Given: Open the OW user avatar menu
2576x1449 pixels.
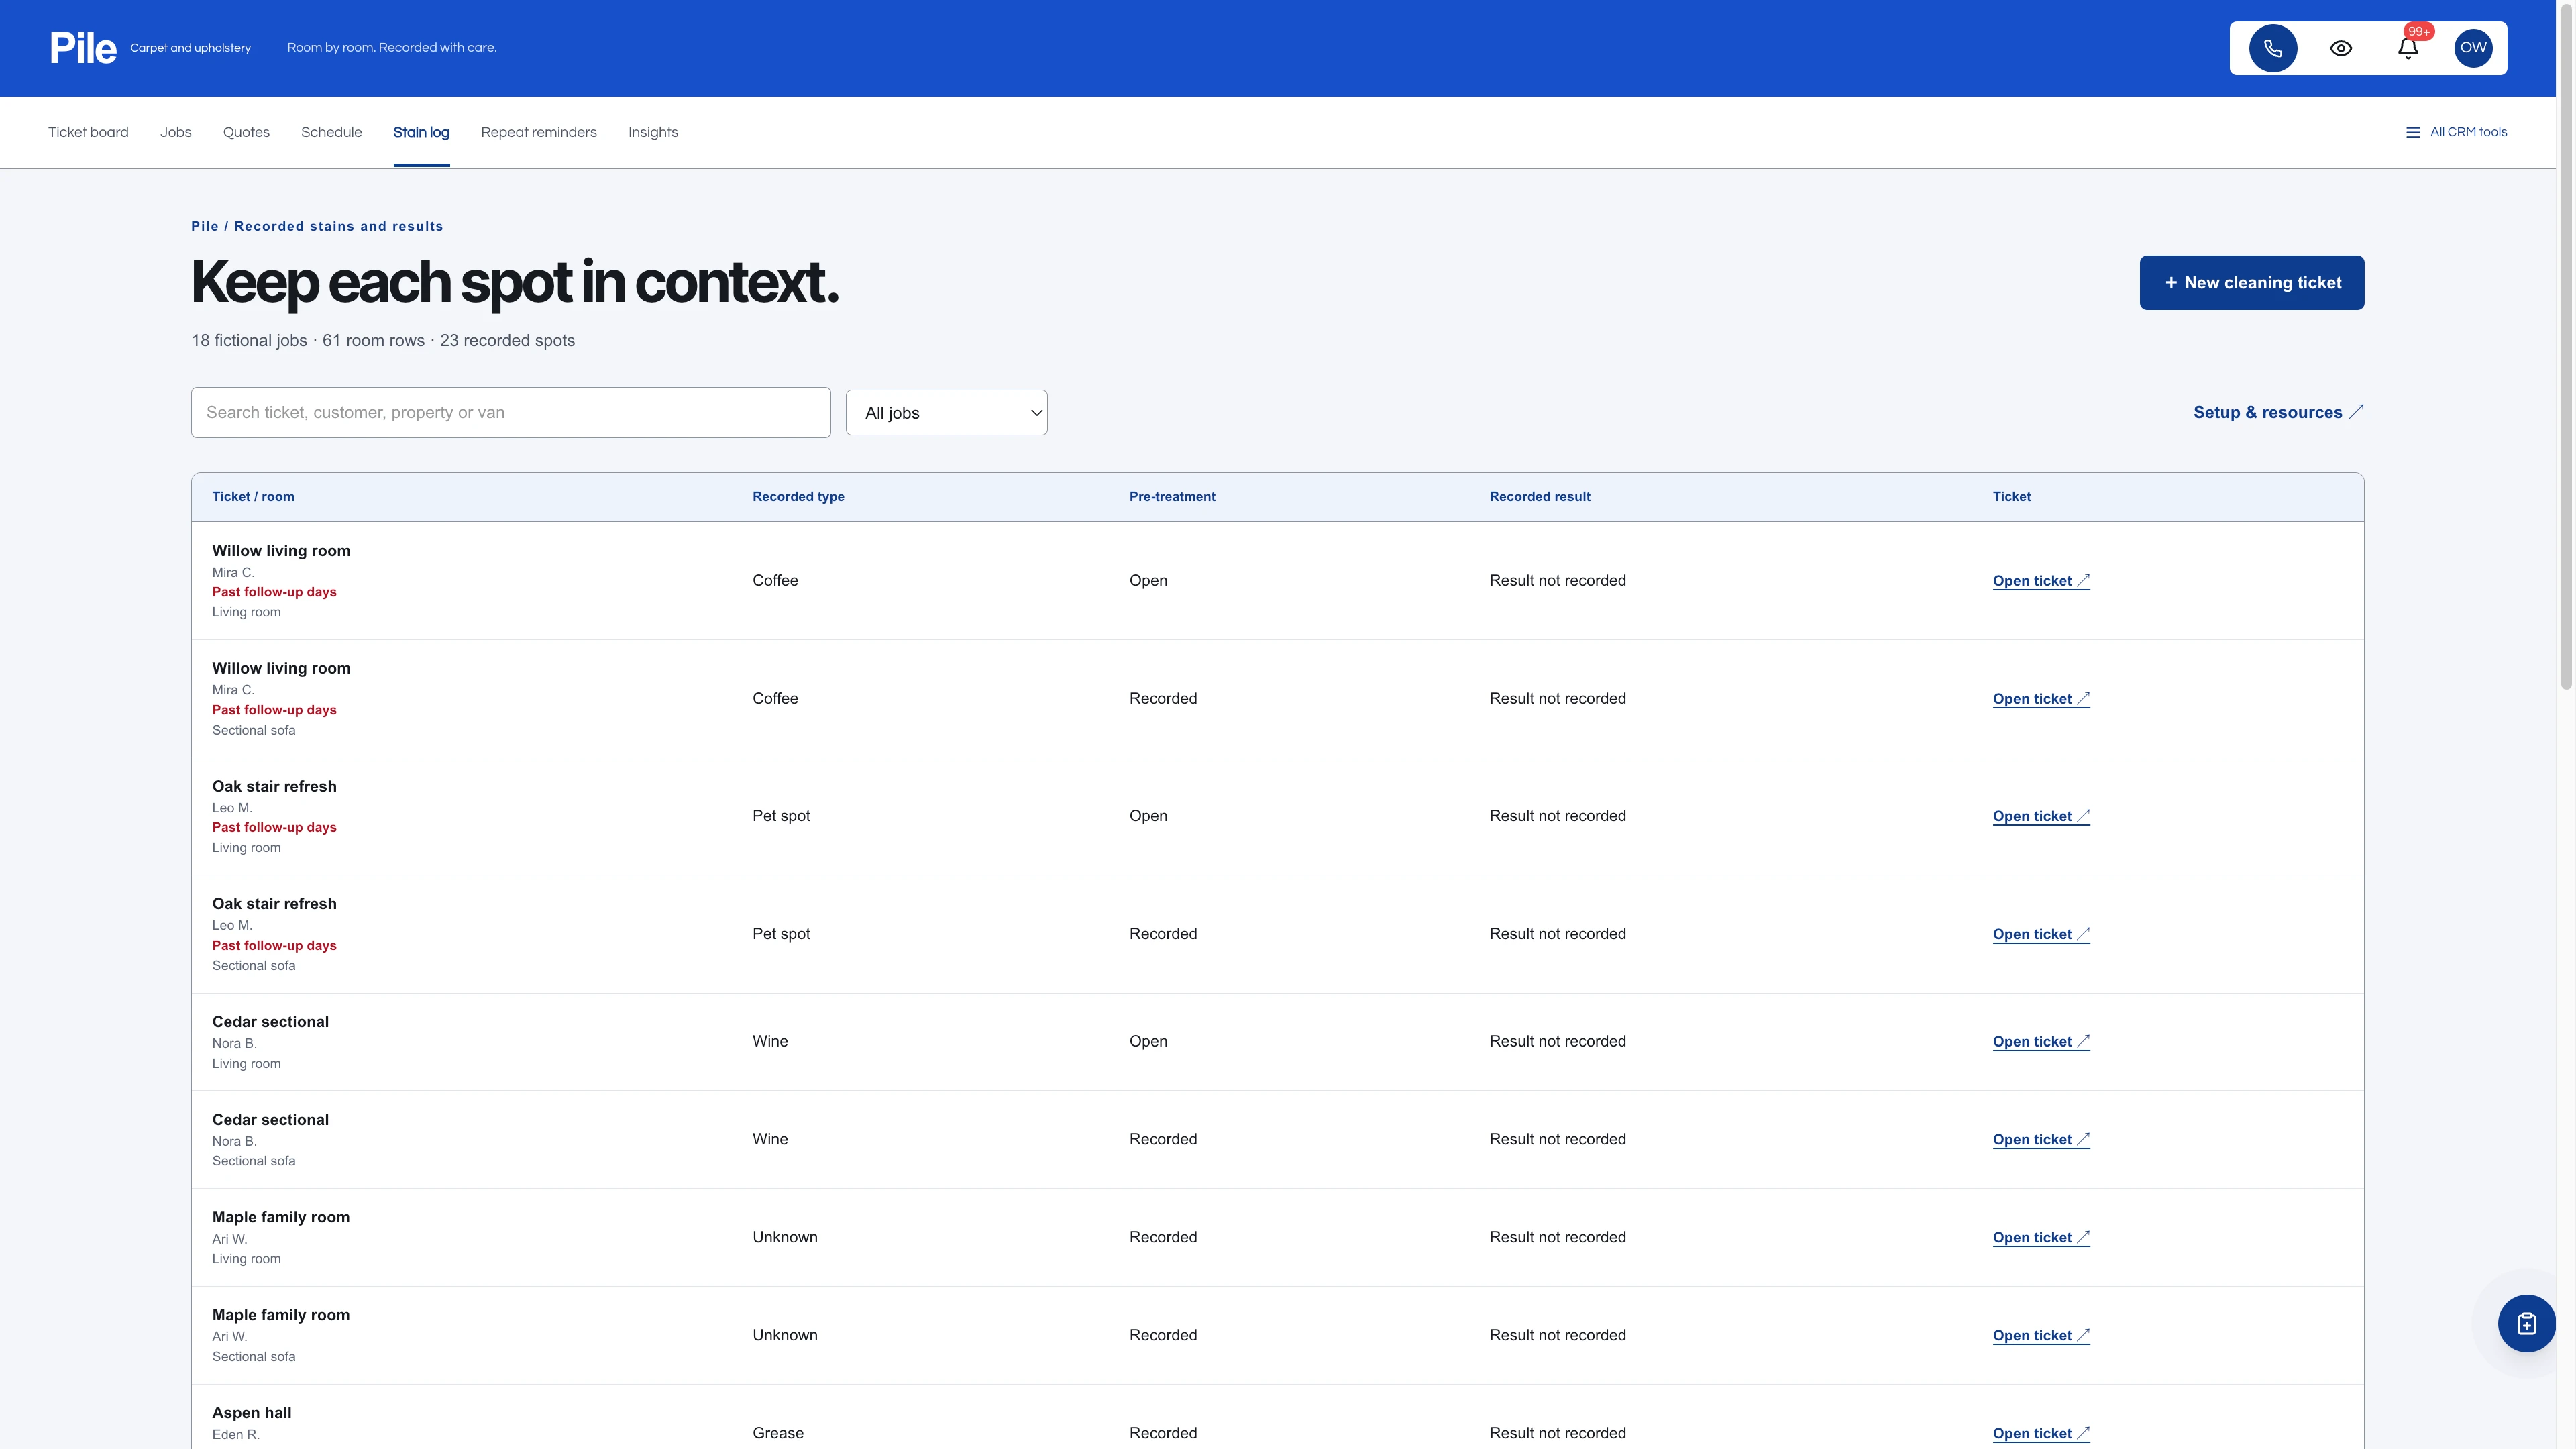Looking at the screenshot, I should 2473,48.
